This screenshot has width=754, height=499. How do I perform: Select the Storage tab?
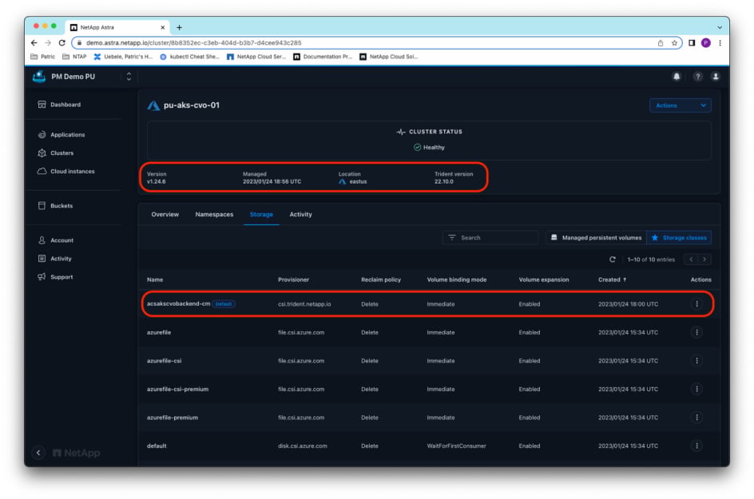click(261, 215)
